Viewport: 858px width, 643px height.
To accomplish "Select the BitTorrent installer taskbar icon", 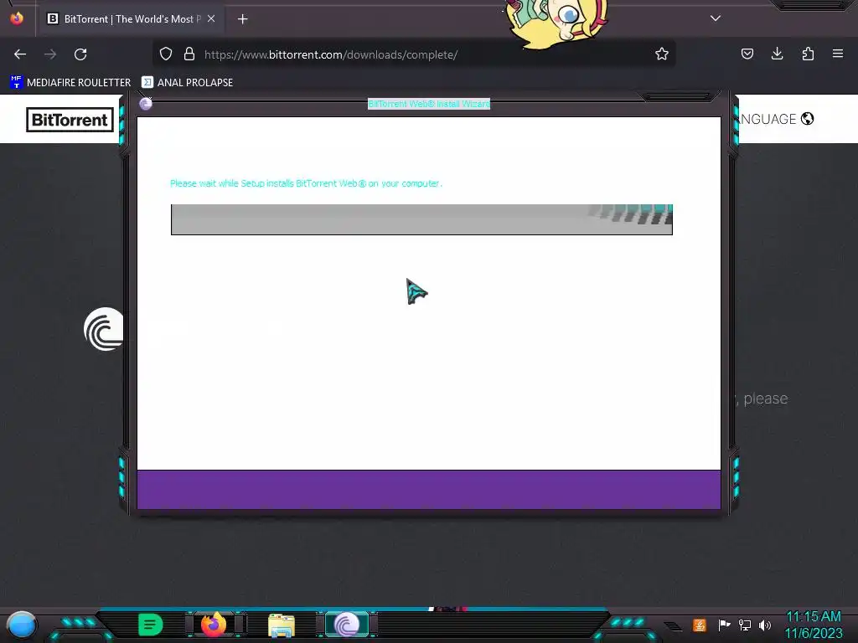I will 347,625.
